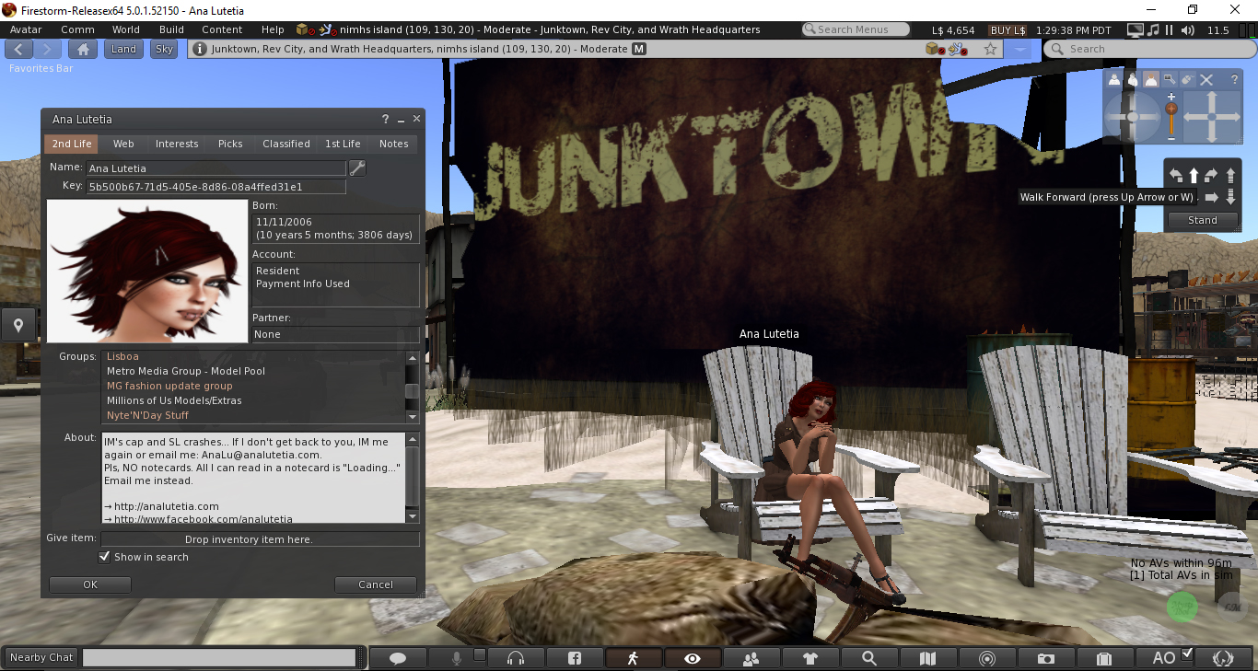The image size is (1258, 671).
Task: Click the Walk Forward up arrow
Action: pyautogui.click(x=1194, y=175)
